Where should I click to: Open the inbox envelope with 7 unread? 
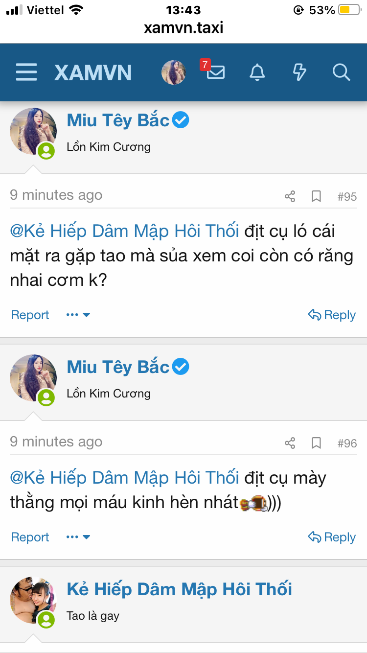215,72
